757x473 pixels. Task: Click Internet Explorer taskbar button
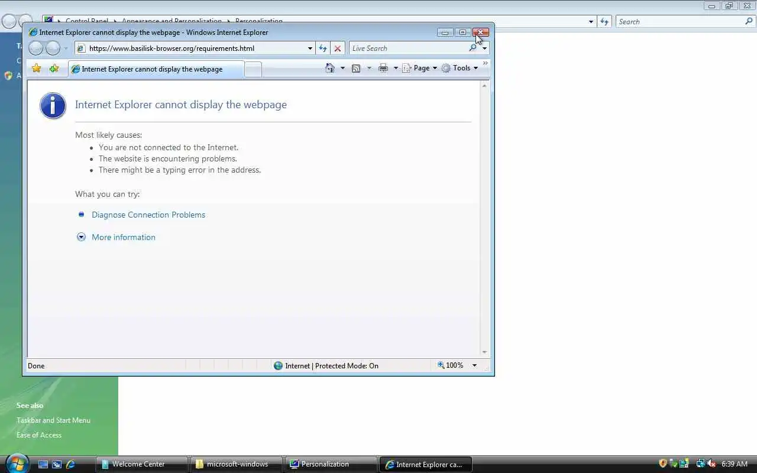tap(426, 464)
